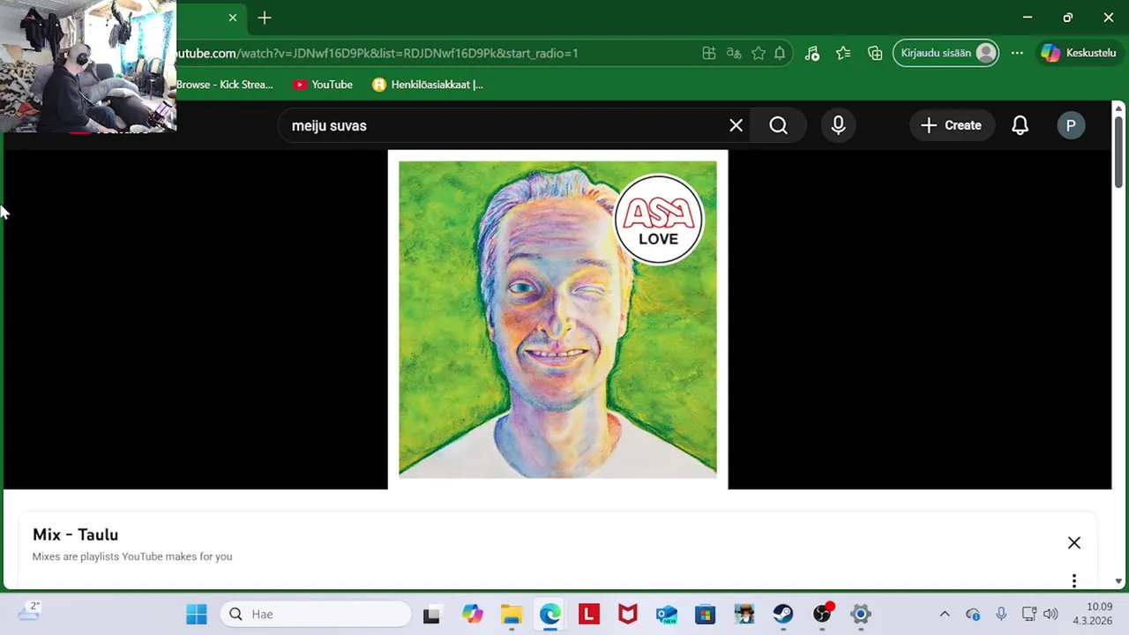The width and height of the screenshot is (1129, 635).
Task: Click the Mix - Taulu playlist title
Action: (75, 534)
